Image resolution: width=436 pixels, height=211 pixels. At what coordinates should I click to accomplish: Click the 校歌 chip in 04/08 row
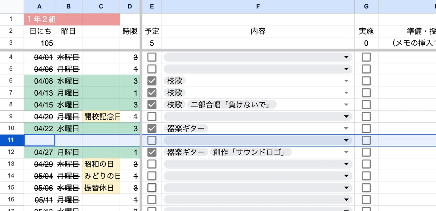[175, 81]
